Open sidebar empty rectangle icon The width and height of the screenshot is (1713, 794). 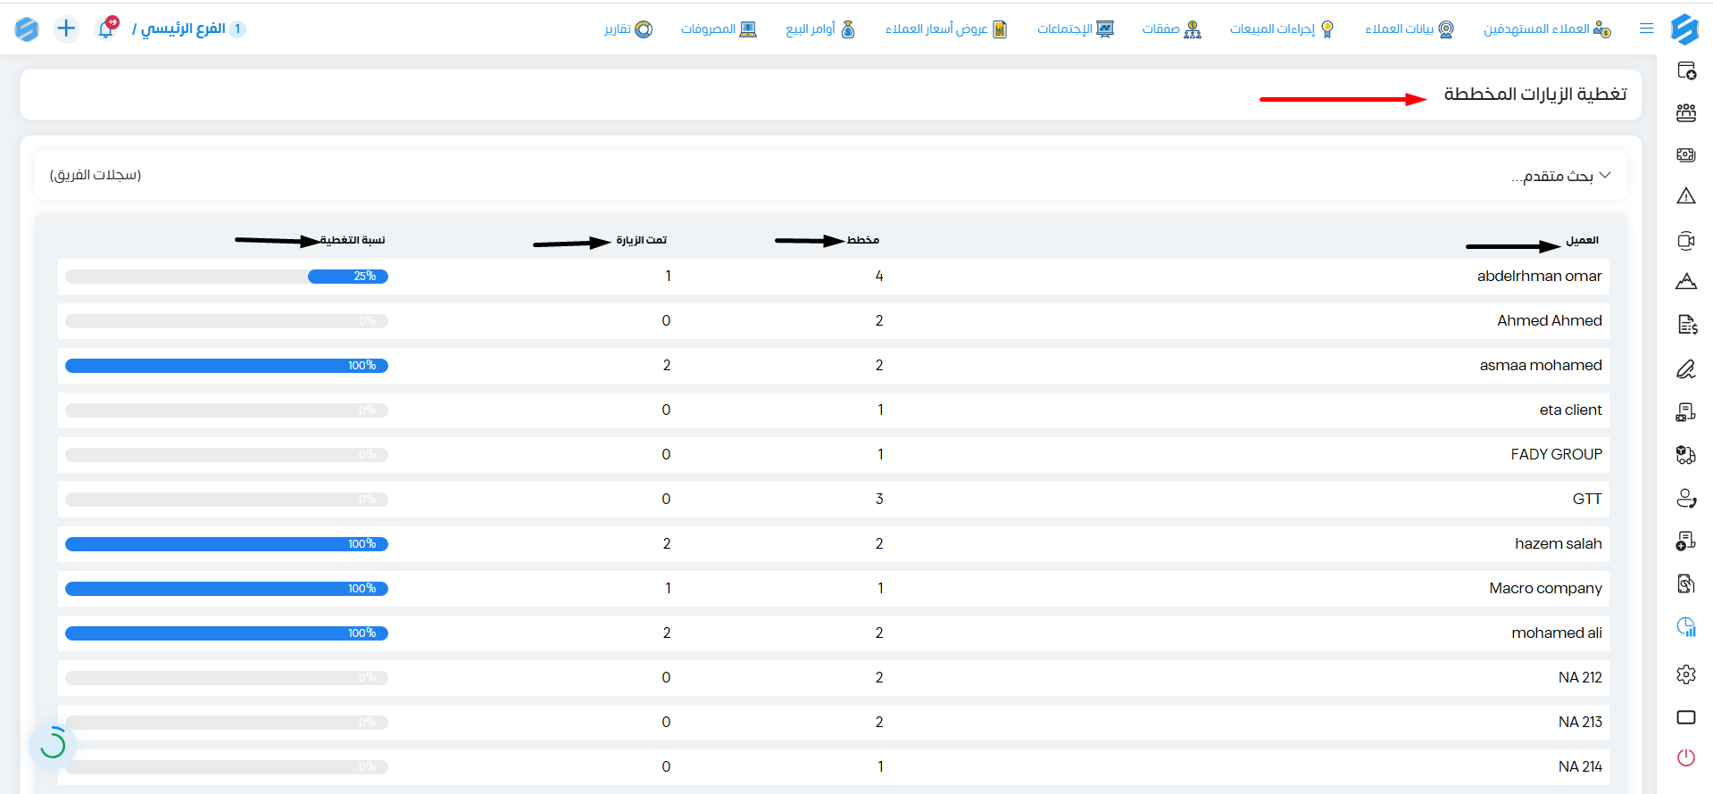(1686, 717)
